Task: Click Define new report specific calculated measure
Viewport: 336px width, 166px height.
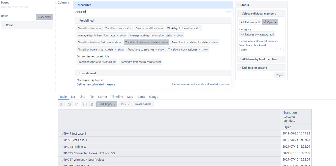Action: click(201, 84)
